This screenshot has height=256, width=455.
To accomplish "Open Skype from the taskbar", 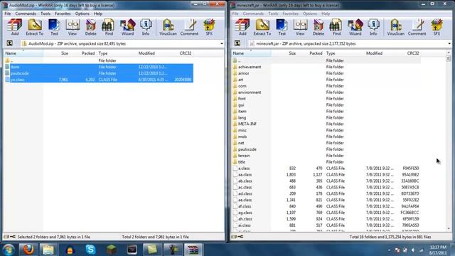I will (x=90, y=250).
